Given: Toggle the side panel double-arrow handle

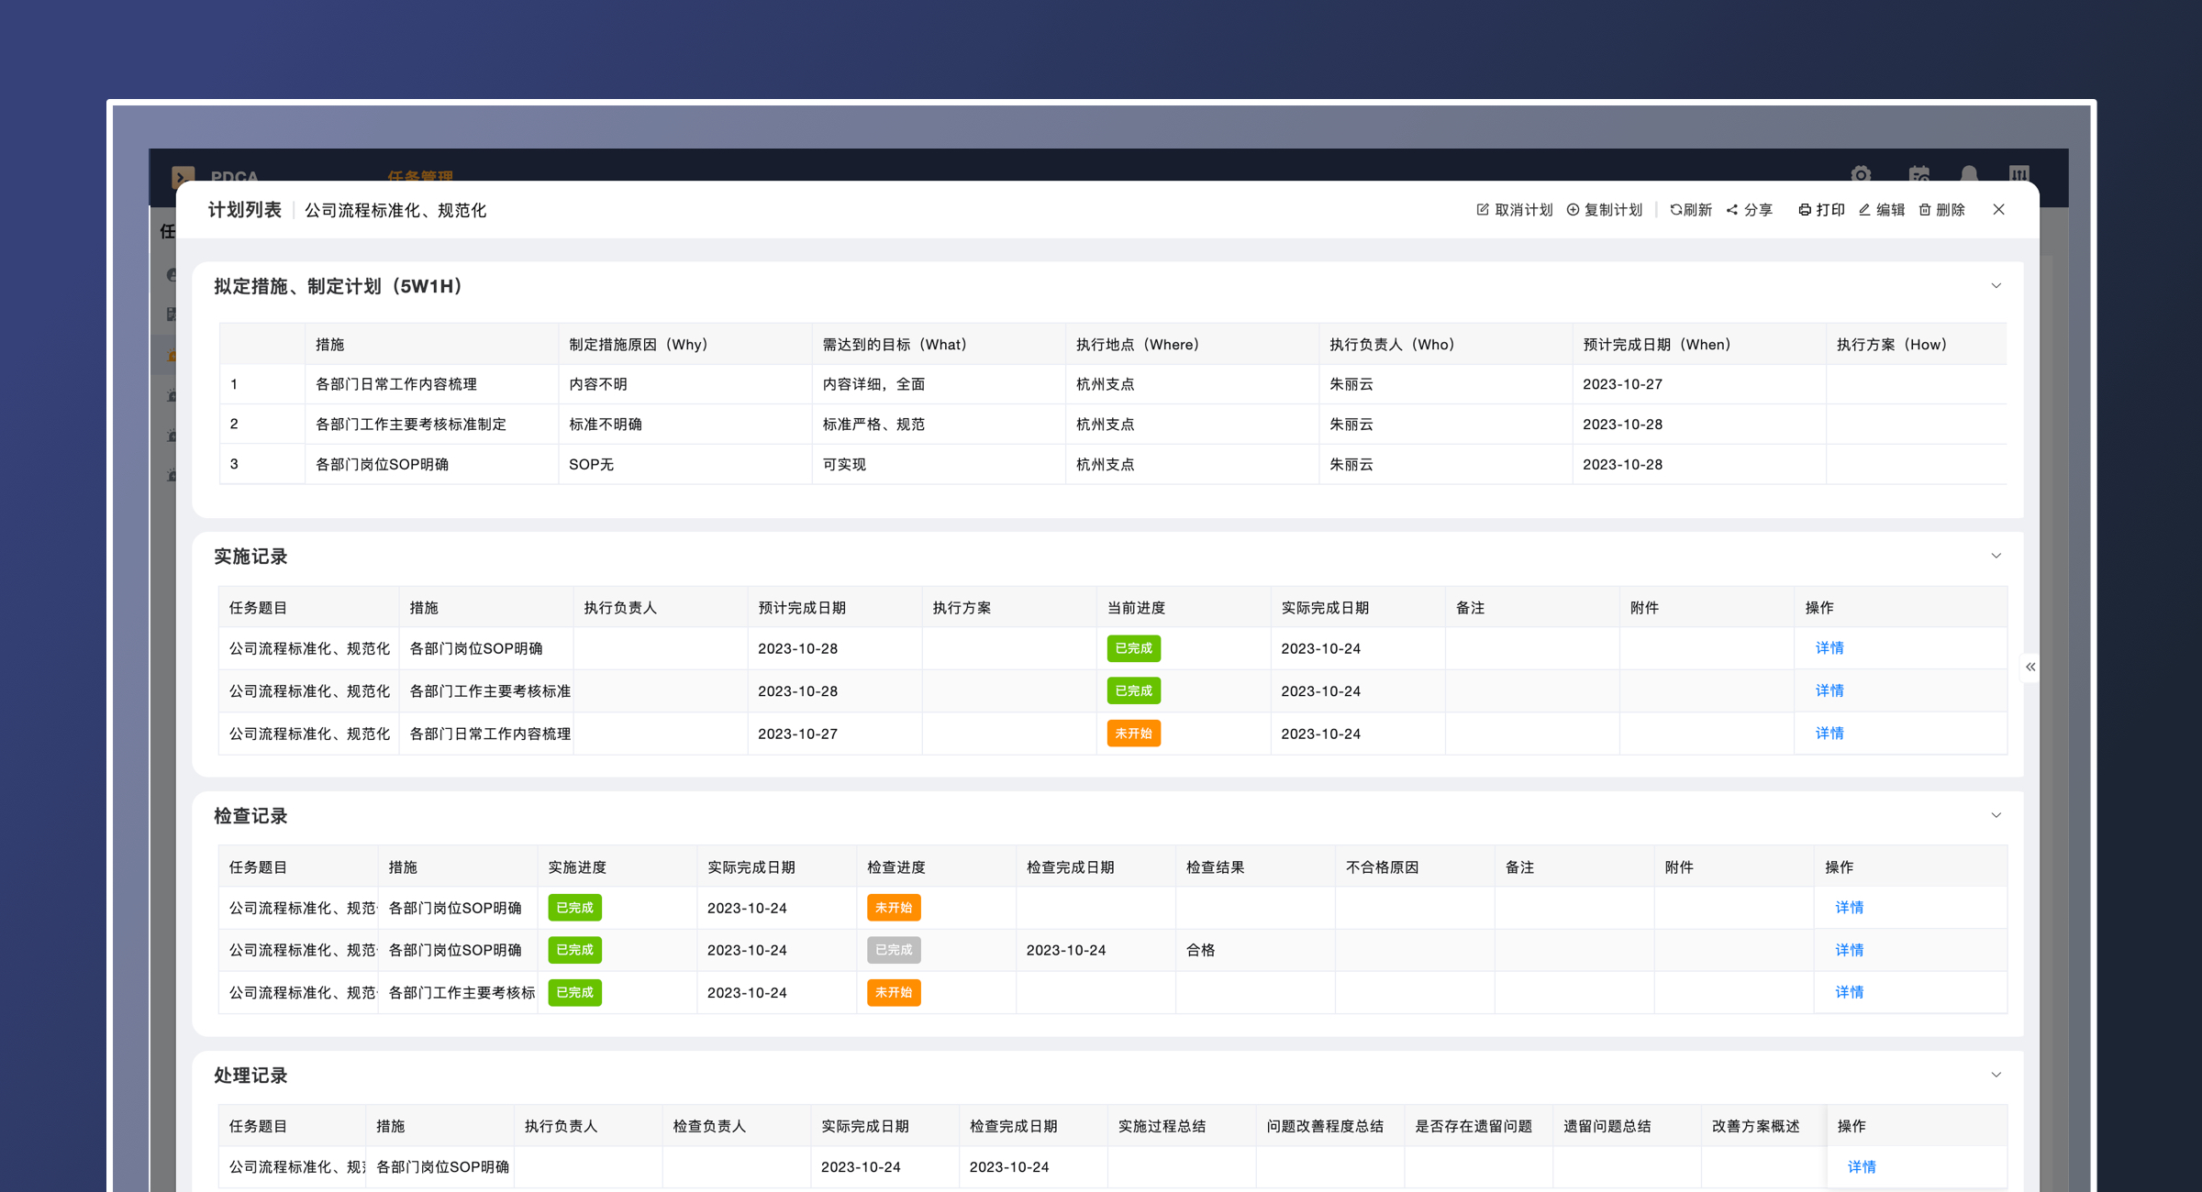Looking at the screenshot, I should tap(2030, 667).
